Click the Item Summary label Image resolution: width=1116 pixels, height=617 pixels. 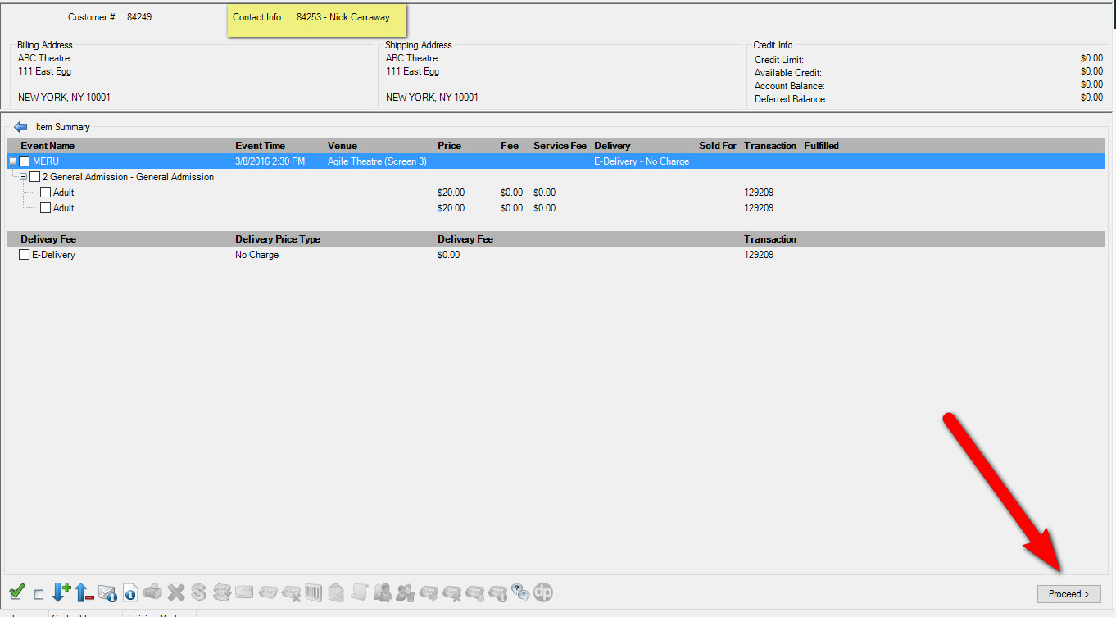[x=63, y=127]
